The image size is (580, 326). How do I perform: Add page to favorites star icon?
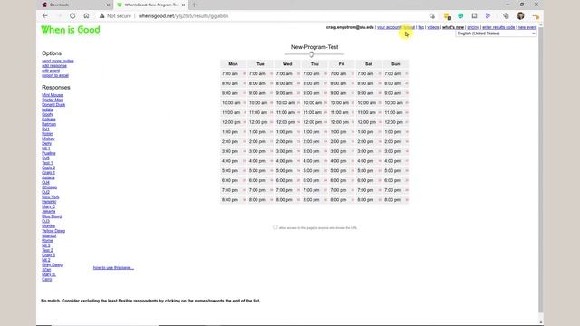coord(432,16)
